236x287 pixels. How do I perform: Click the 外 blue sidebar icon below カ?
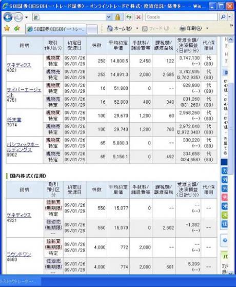[x=225, y=180]
